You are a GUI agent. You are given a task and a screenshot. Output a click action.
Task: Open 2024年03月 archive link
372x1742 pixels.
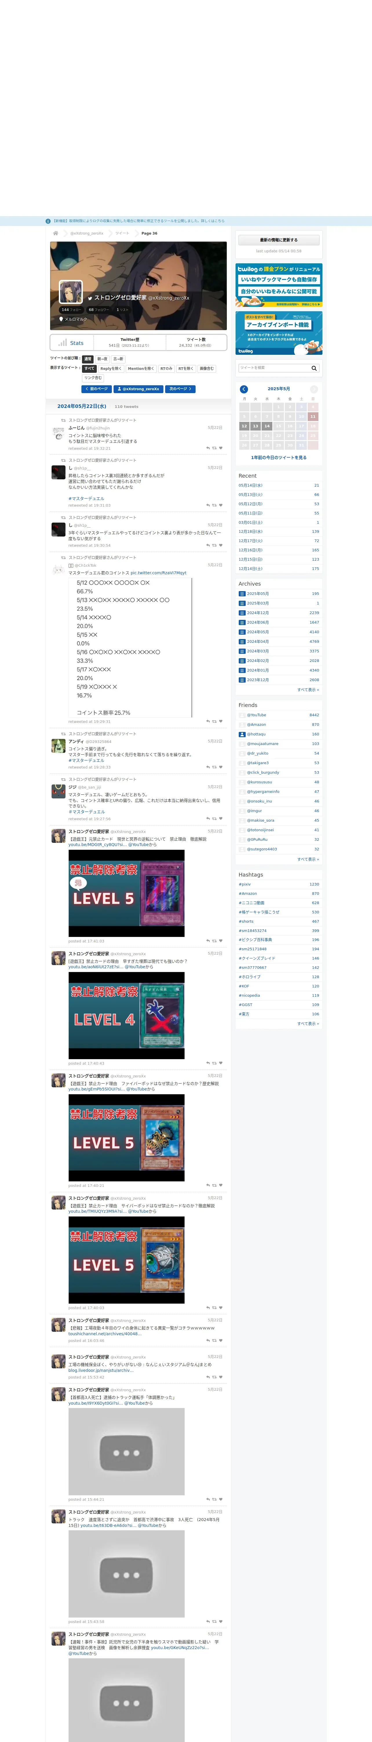[x=258, y=651]
